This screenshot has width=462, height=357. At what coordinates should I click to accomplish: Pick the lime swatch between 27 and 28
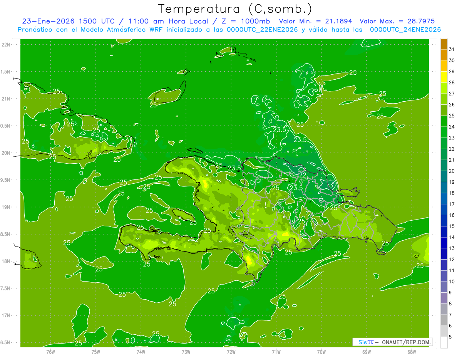(x=444, y=88)
